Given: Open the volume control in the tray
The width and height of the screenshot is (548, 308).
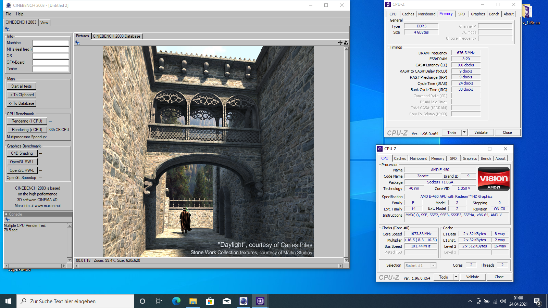Looking at the screenshot, I should [503, 301].
